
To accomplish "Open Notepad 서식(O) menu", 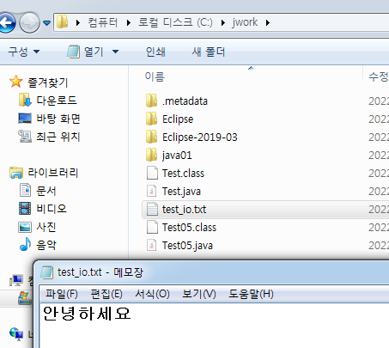I will 152,294.
